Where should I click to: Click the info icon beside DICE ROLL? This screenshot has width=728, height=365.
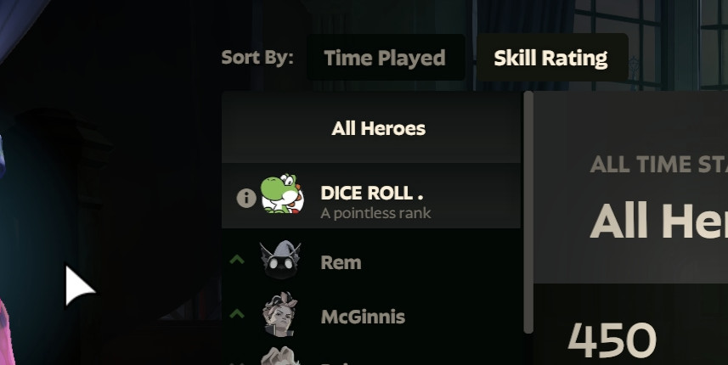(x=246, y=198)
